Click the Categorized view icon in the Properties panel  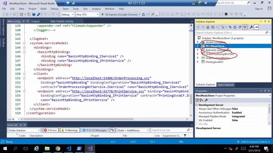pos(197,100)
